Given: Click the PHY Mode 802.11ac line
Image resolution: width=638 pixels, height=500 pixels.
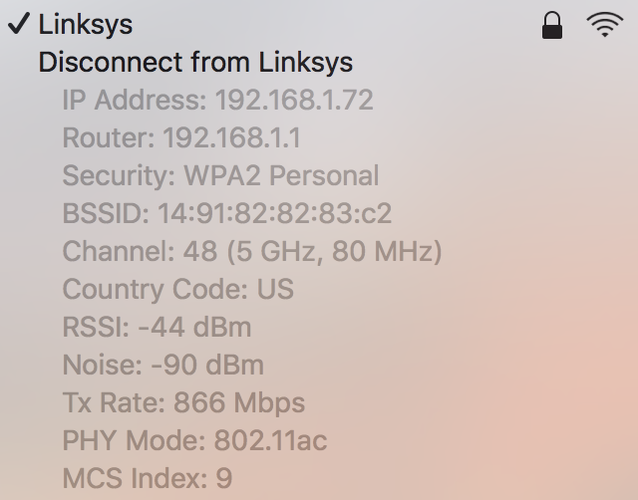Looking at the screenshot, I should (x=194, y=440).
